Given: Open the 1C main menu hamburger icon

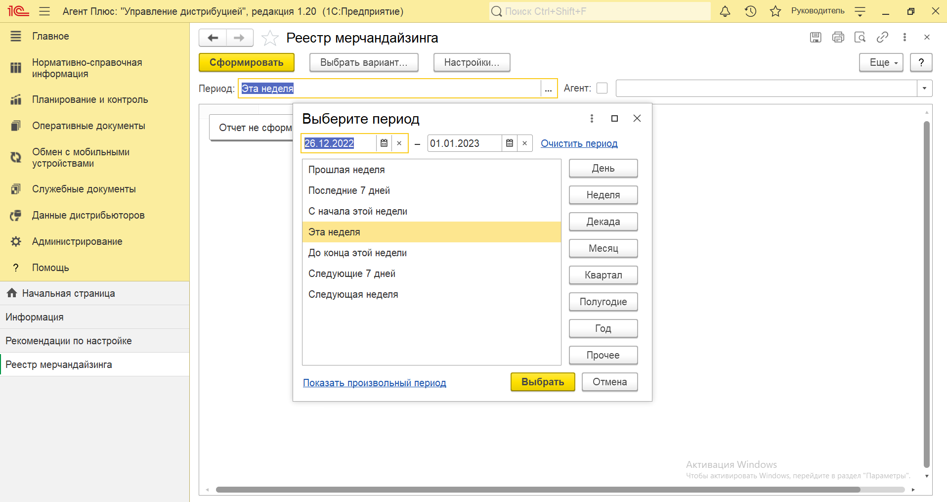Looking at the screenshot, I should point(44,11).
